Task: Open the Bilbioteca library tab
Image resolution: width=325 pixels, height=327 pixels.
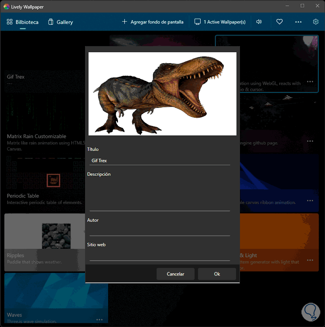Action: pyautogui.click(x=23, y=22)
